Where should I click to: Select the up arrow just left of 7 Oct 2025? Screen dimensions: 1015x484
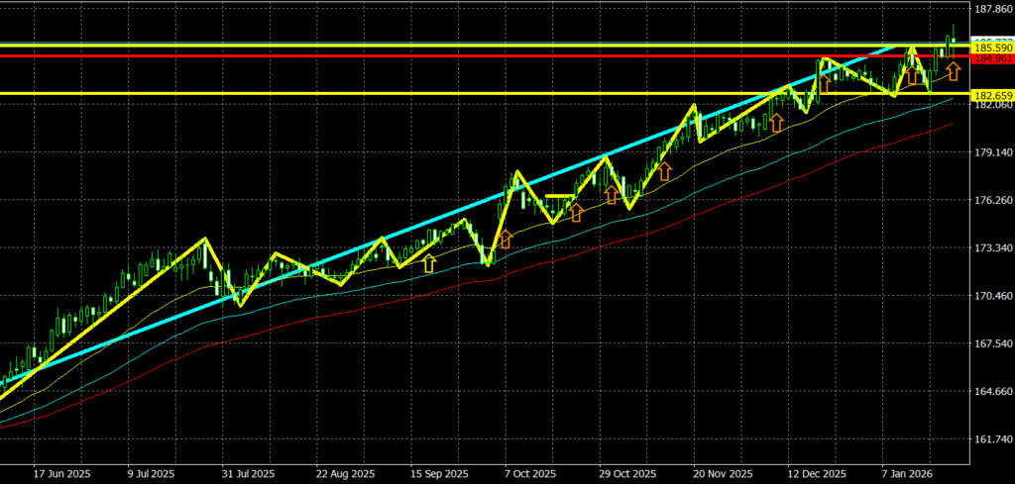click(505, 238)
